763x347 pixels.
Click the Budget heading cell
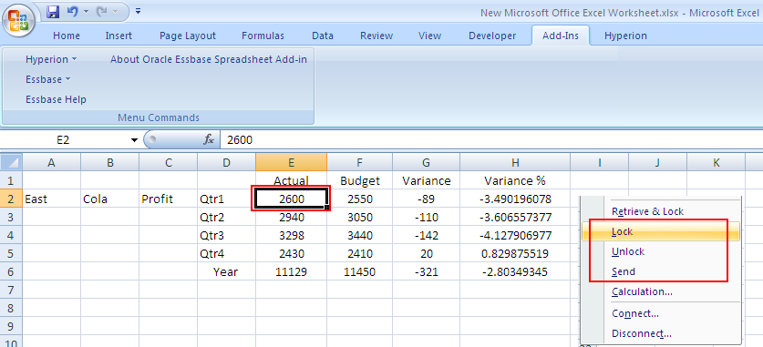click(x=359, y=181)
